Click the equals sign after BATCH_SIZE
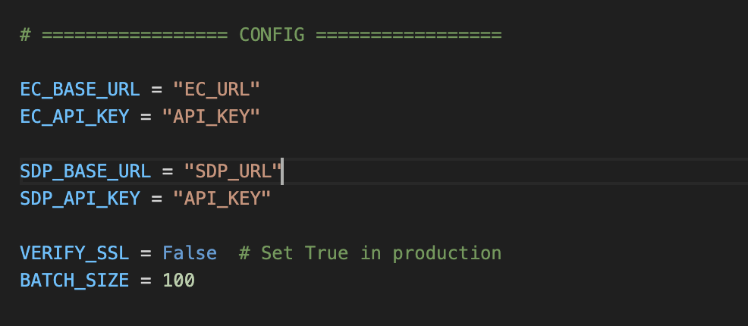Viewport: 748px width, 326px height. coord(146,281)
